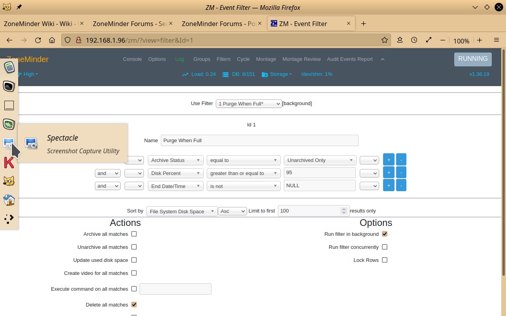Open the Console menu item
This screenshot has width=506, height=316.
132,59
